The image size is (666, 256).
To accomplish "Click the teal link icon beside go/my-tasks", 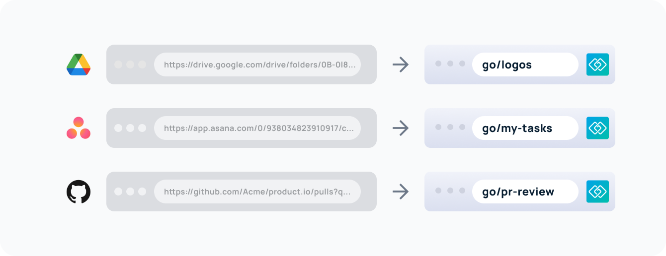I will pos(597,128).
